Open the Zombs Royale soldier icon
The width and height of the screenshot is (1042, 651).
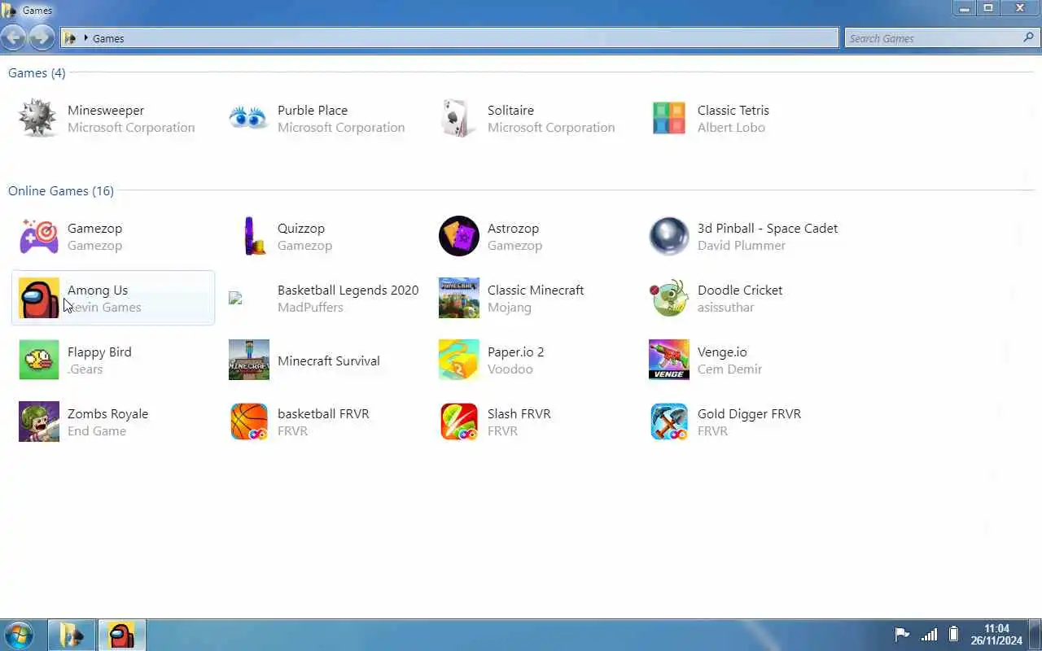[39, 422]
